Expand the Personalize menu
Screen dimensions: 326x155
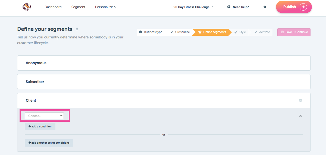pyautogui.click(x=106, y=7)
